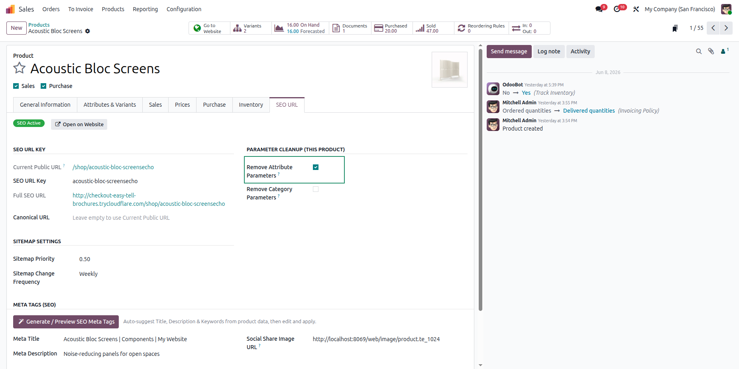
Task: Open the On Hand stock stat button
Action: pos(300,28)
